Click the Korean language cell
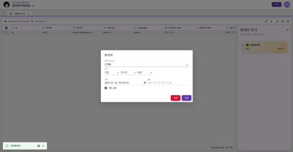 pos(148,32)
